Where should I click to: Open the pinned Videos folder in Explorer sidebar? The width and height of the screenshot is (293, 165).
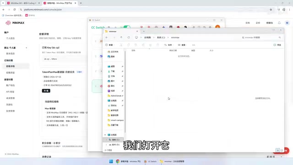click(111, 91)
